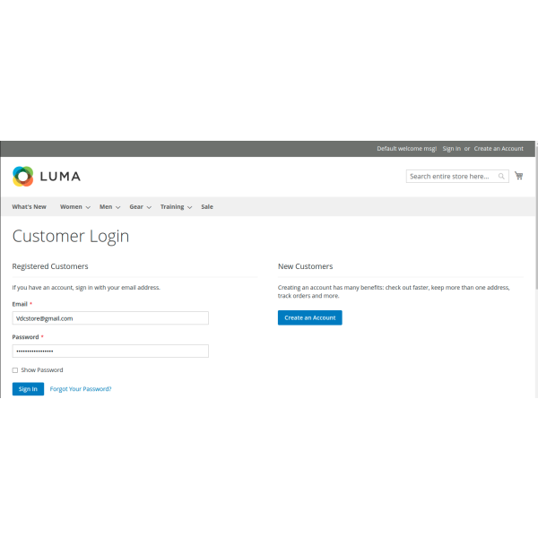This screenshot has height=538, width=538.
Task: Enable the Show Password checkbox
Action: tap(15, 370)
